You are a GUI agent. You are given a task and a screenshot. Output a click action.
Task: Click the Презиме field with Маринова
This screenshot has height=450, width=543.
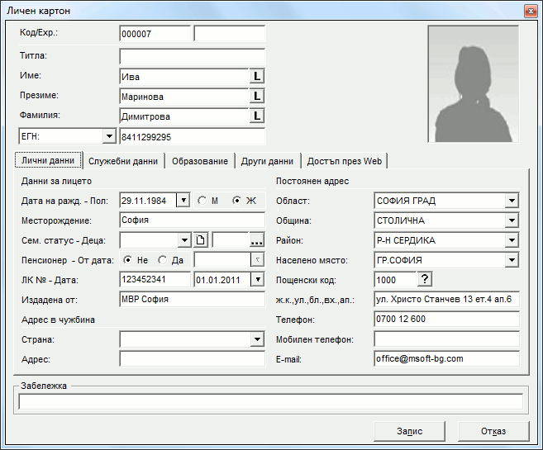coord(184,97)
